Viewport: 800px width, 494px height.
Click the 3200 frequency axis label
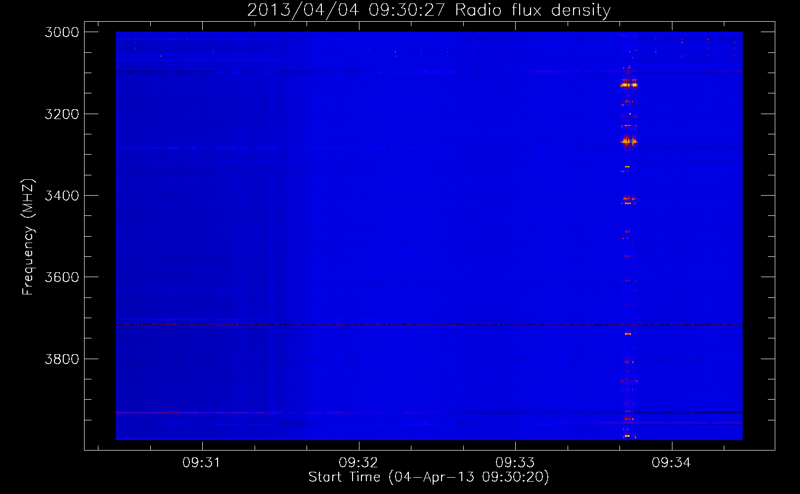pyautogui.click(x=62, y=114)
